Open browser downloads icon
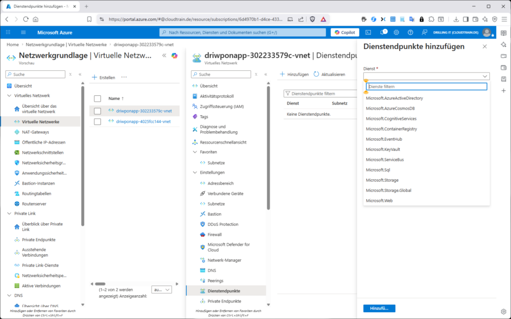The width and height of the screenshot is (511, 319). [456, 19]
